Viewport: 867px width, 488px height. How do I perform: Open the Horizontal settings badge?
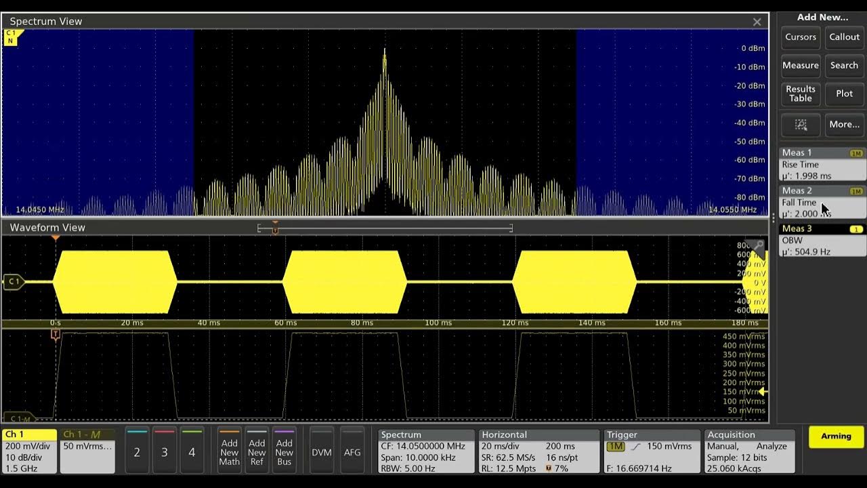pyautogui.click(x=539, y=451)
